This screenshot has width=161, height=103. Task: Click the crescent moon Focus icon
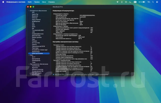pos(130,2)
